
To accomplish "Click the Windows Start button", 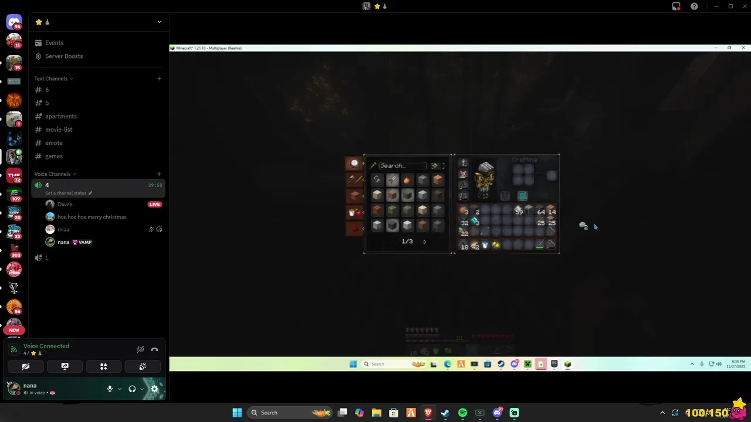I will click(x=237, y=413).
